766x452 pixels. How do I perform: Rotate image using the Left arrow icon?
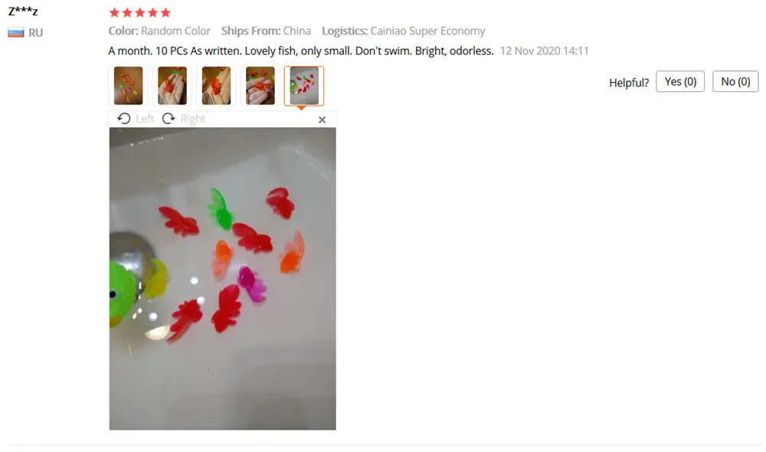click(124, 119)
